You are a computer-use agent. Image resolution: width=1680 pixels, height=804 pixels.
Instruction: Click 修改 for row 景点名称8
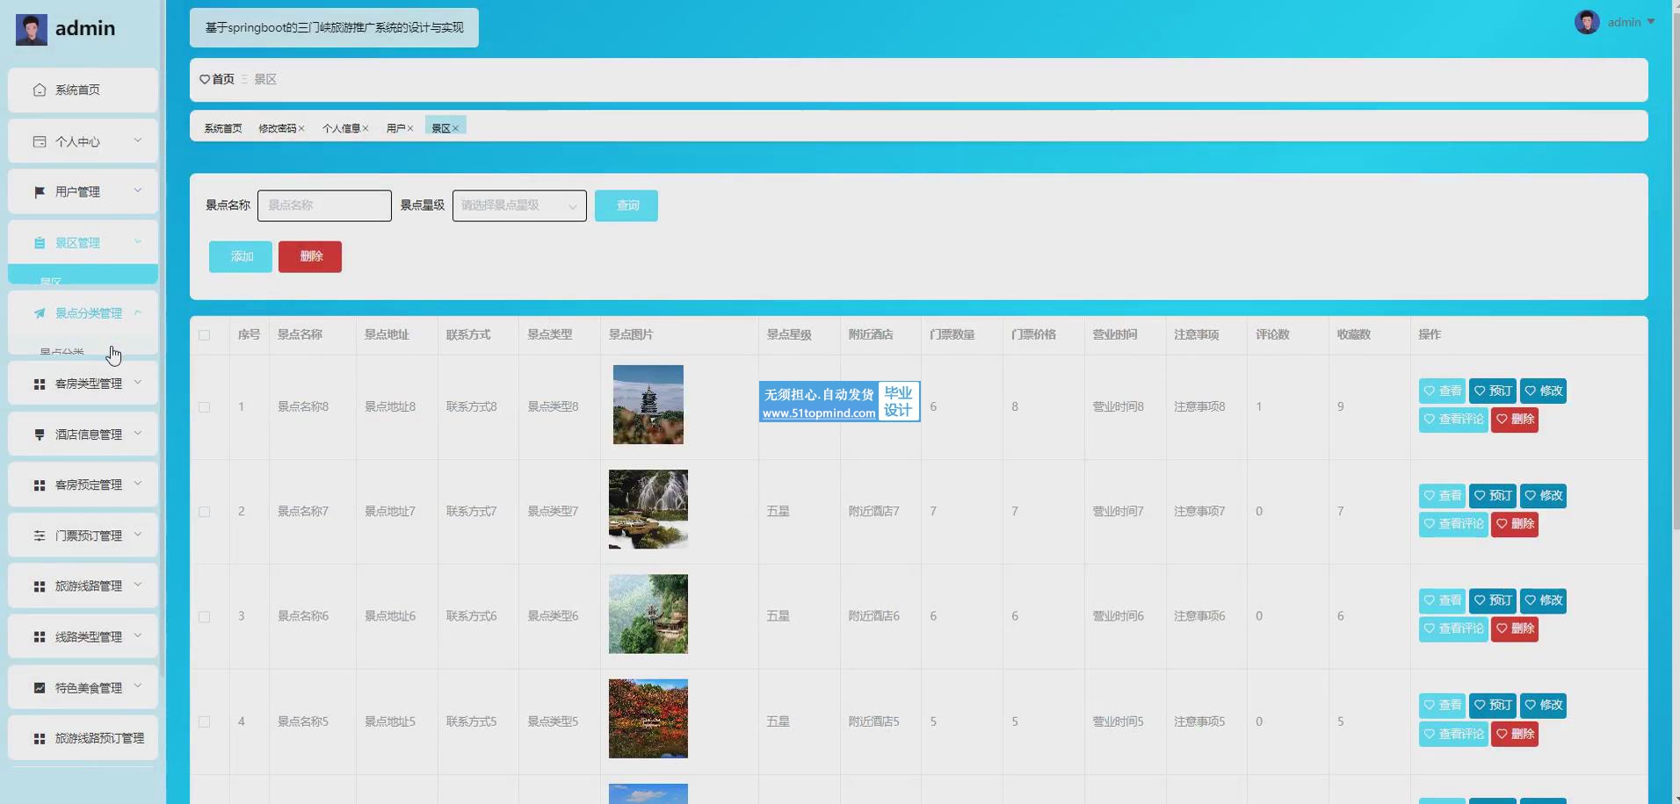pos(1544,391)
